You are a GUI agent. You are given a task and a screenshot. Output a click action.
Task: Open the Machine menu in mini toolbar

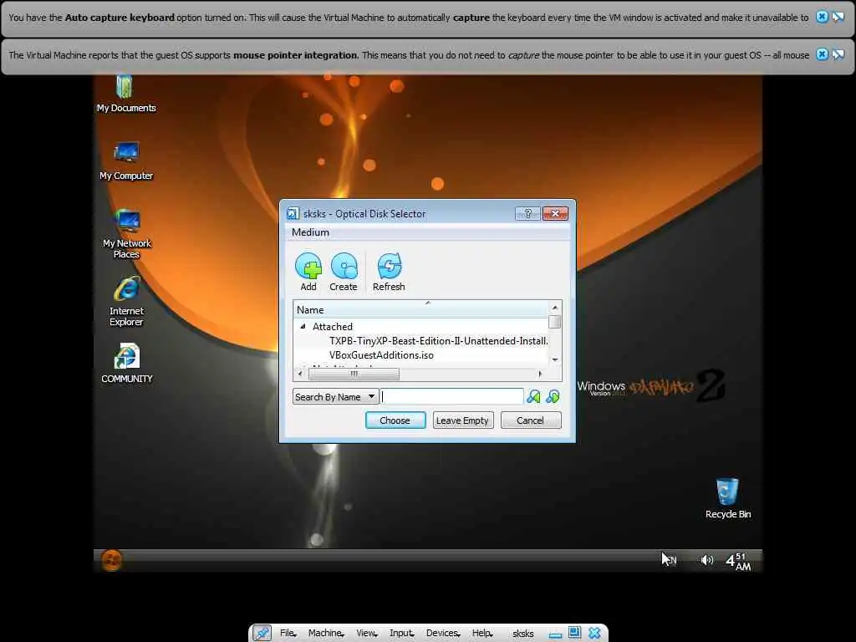click(x=326, y=634)
